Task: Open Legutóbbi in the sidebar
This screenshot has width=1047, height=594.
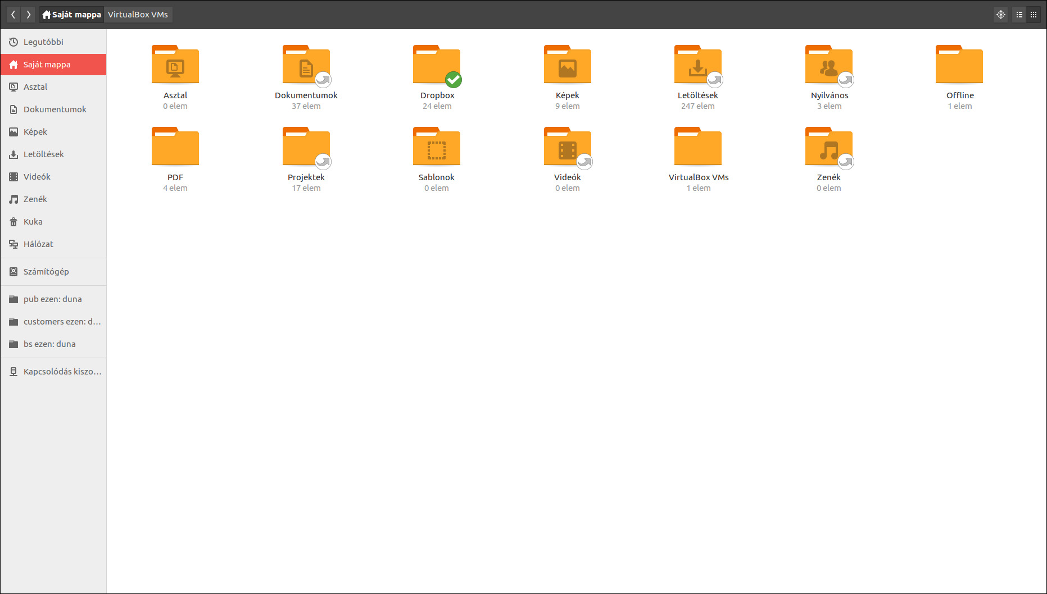Action: click(53, 42)
